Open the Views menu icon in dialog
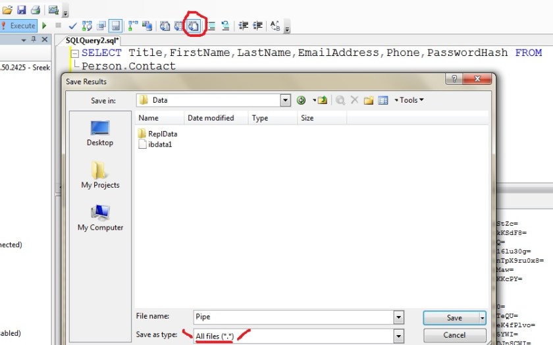This screenshot has height=345, width=553. (383, 100)
